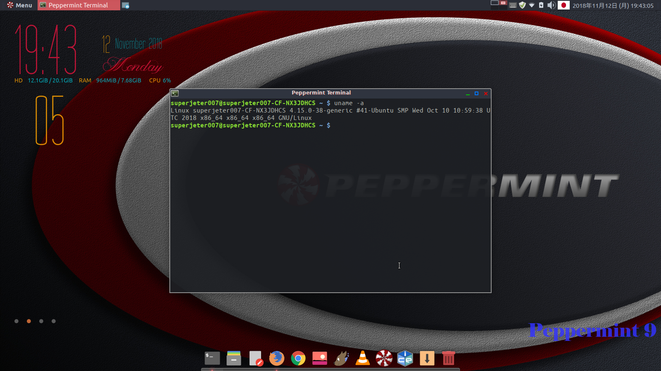Screen dimensions: 661x371
Task: Click the 'uname -a' command text
Action: tap(349, 103)
